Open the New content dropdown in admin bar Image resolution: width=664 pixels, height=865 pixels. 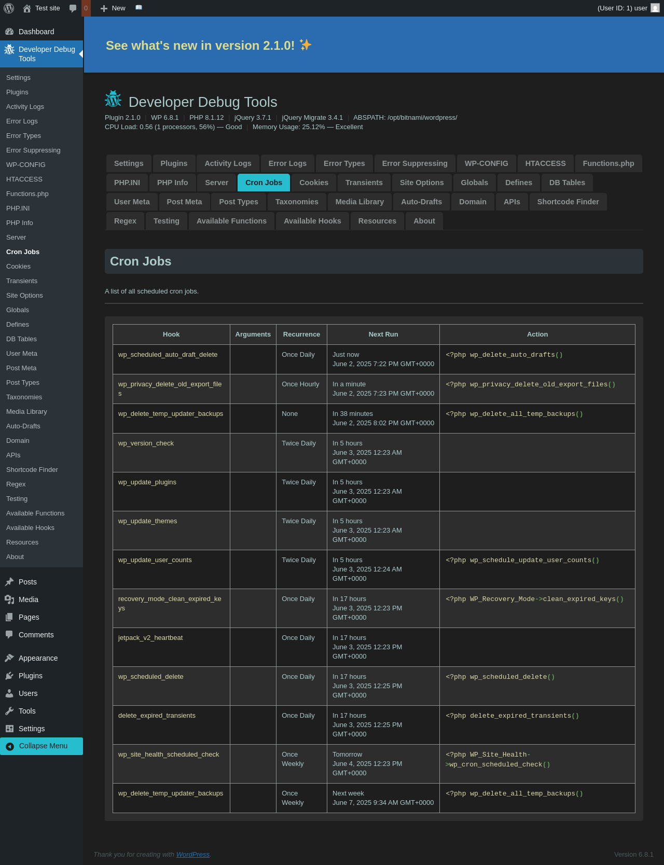point(113,8)
